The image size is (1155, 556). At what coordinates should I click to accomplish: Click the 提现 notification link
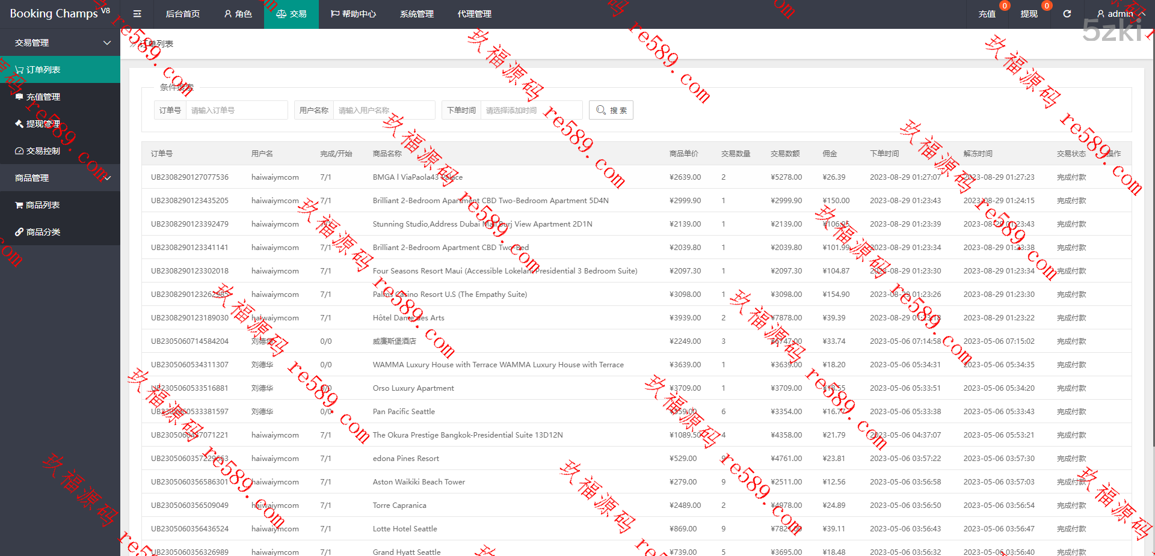tap(1029, 14)
